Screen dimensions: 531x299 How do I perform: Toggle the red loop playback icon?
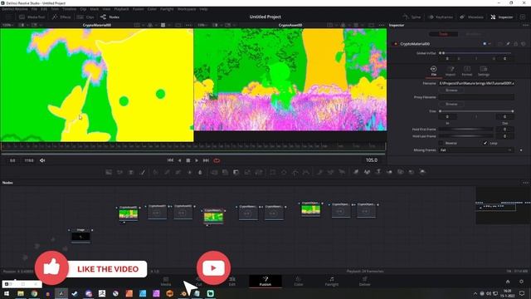point(217,160)
